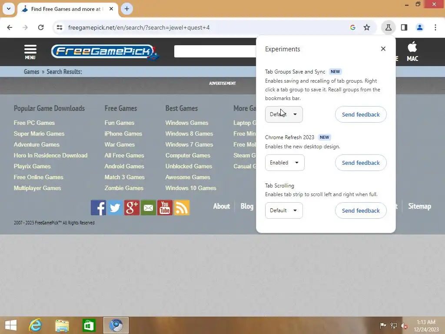Send feedback for Tab Groups Save and Sync

pyautogui.click(x=361, y=114)
